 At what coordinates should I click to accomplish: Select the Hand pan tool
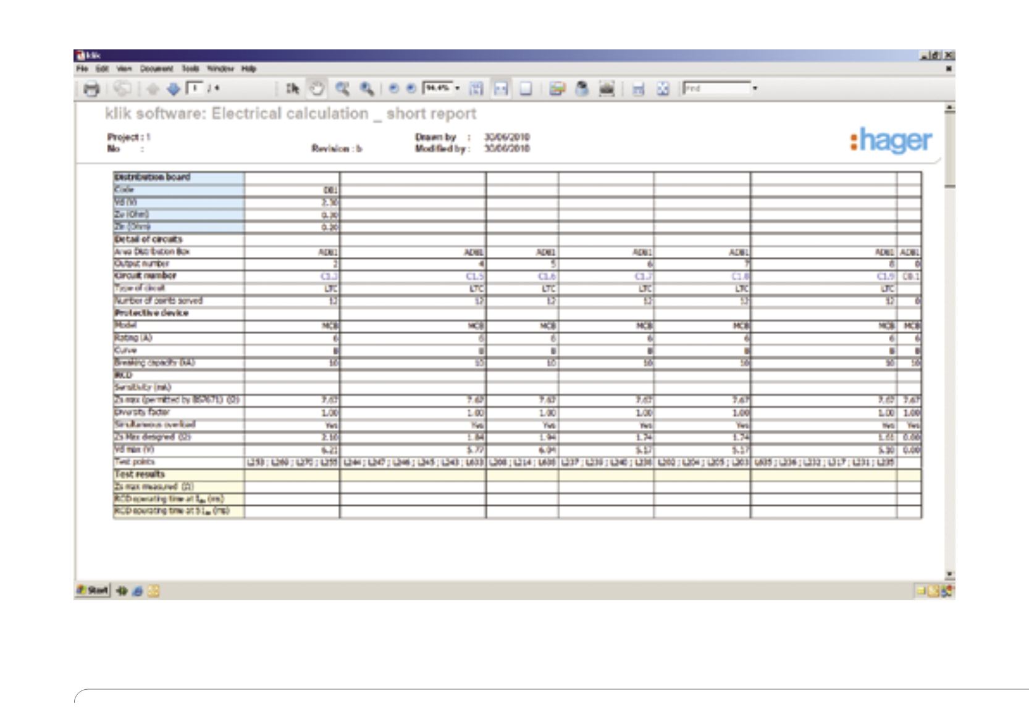pyautogui.click(x=317, y=89)
